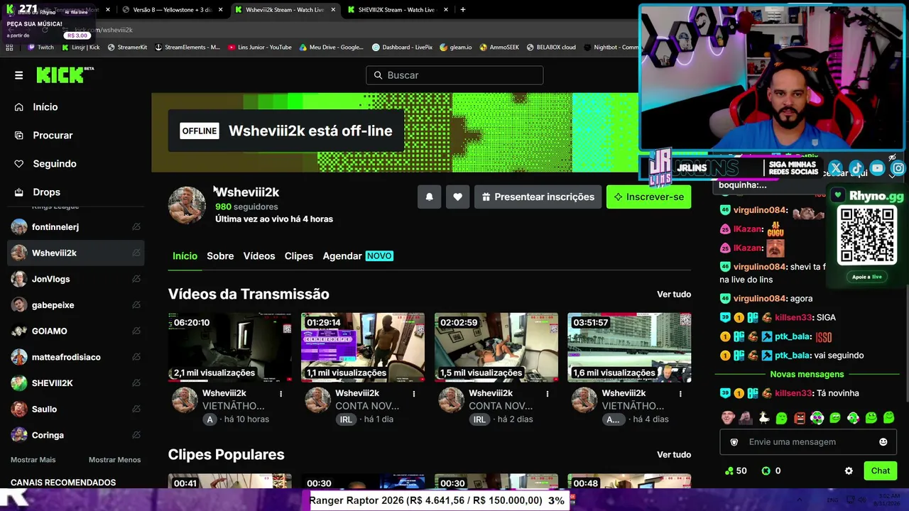Click Ver tudo for Vídeos da Transmissão
This screenshot has width=909, height=511.
674,295
